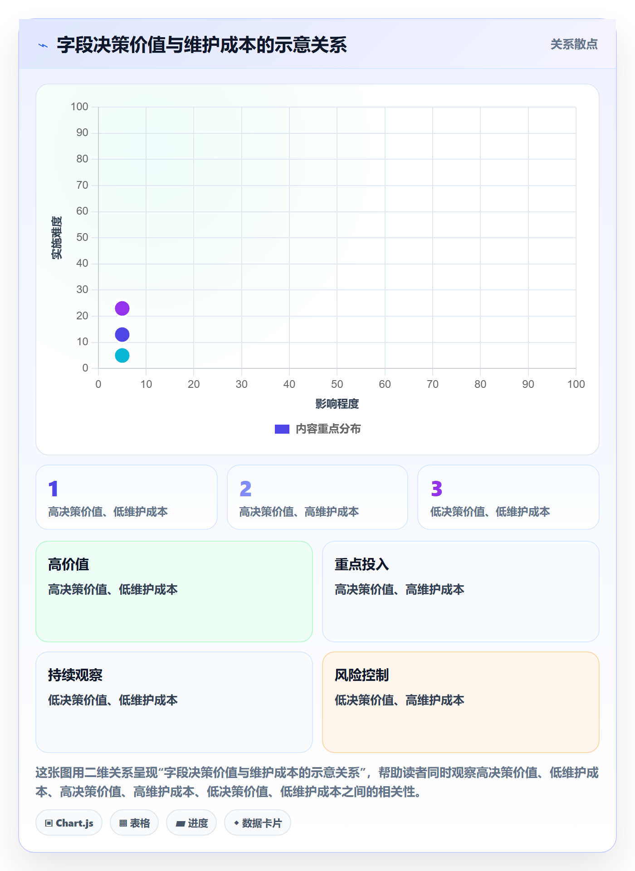This screenshot has width=635, height=871.
Task: Open card 2 高决策价值、高维护成本
Action: coord(317,497)
